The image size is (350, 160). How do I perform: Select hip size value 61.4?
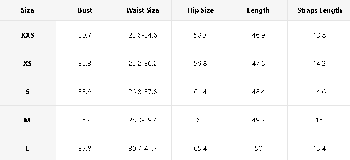click(200, 92)
